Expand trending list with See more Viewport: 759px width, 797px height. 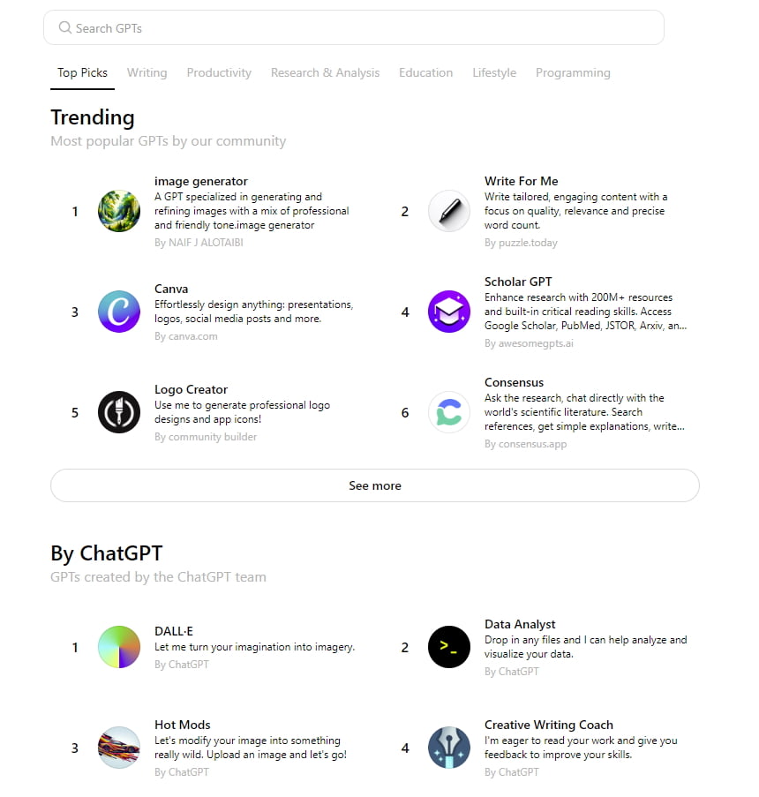coord(375,485)
